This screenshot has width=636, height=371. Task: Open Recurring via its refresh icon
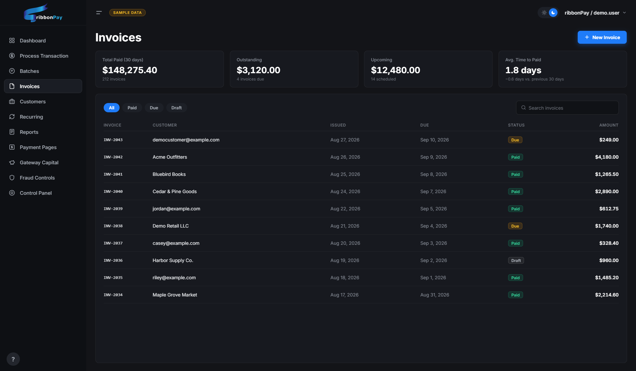tap(12, 117)
